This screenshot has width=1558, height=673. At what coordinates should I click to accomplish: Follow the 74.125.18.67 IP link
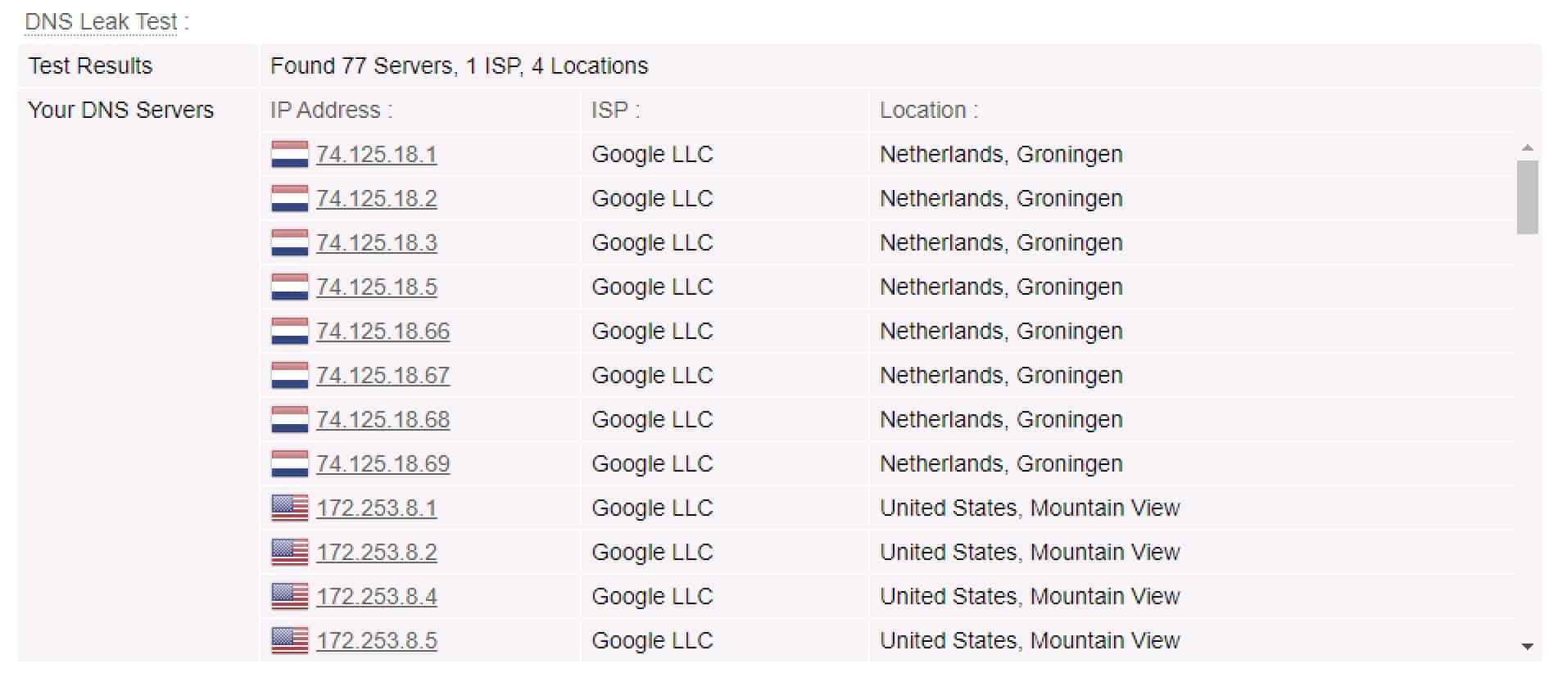click(383, 376)
